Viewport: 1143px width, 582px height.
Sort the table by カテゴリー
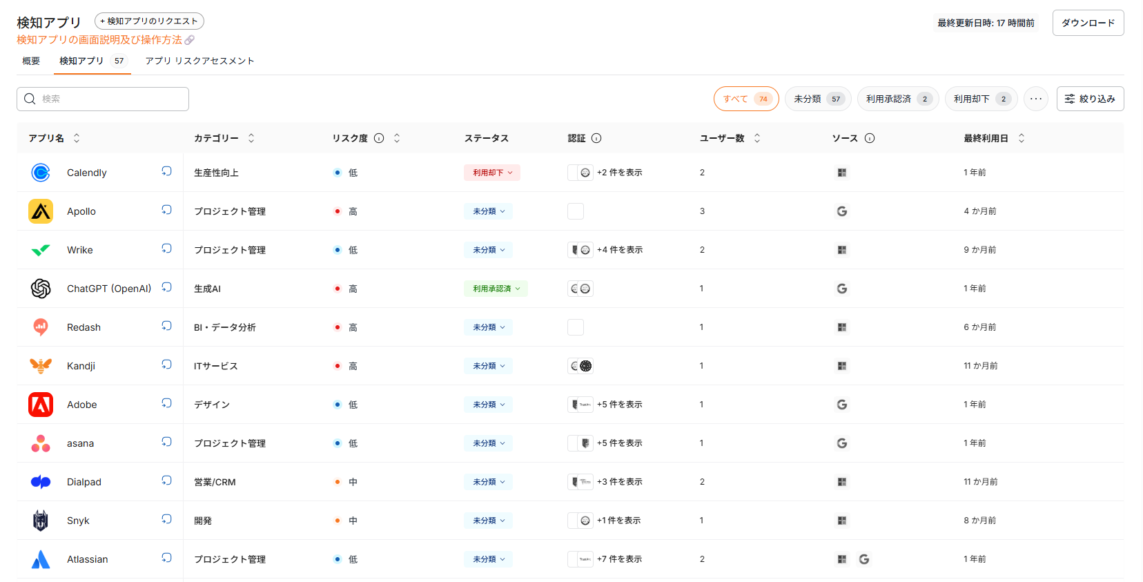click(x=251, y=138)
